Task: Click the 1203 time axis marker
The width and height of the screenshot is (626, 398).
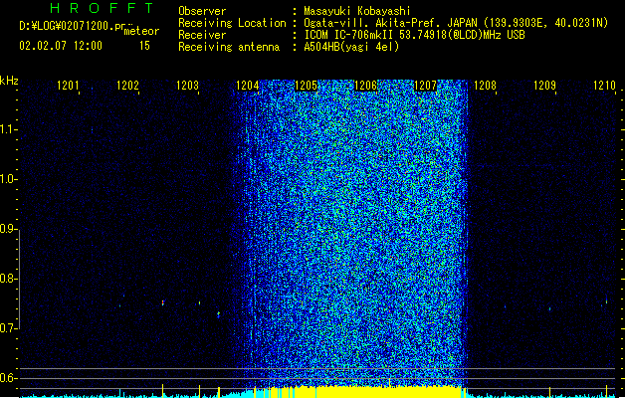Action: click(x=187, y=86)
